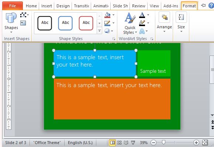The height and width of the screenshot is (147, 214).
Task: Click the Text Outline icon
Action: pos(142,23)
